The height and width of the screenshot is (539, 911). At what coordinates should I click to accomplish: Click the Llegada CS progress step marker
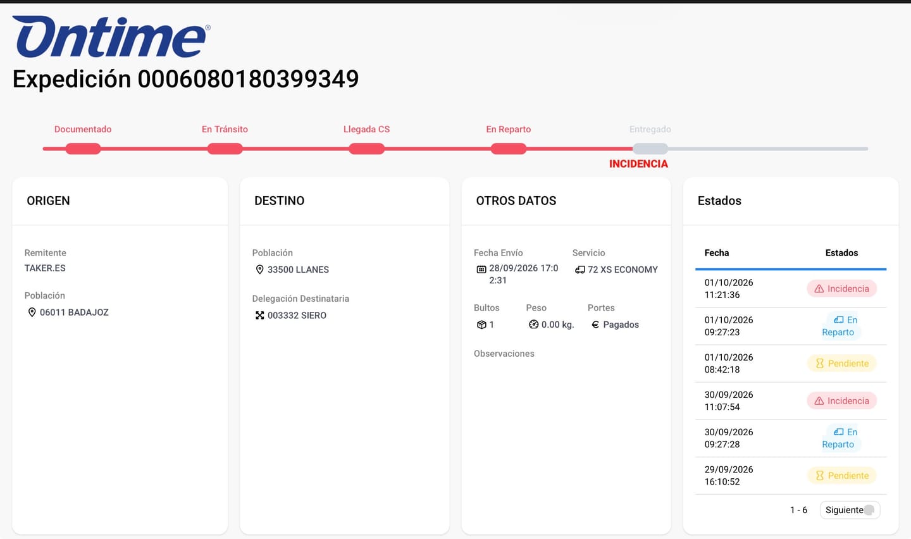(x=366, y=149)
